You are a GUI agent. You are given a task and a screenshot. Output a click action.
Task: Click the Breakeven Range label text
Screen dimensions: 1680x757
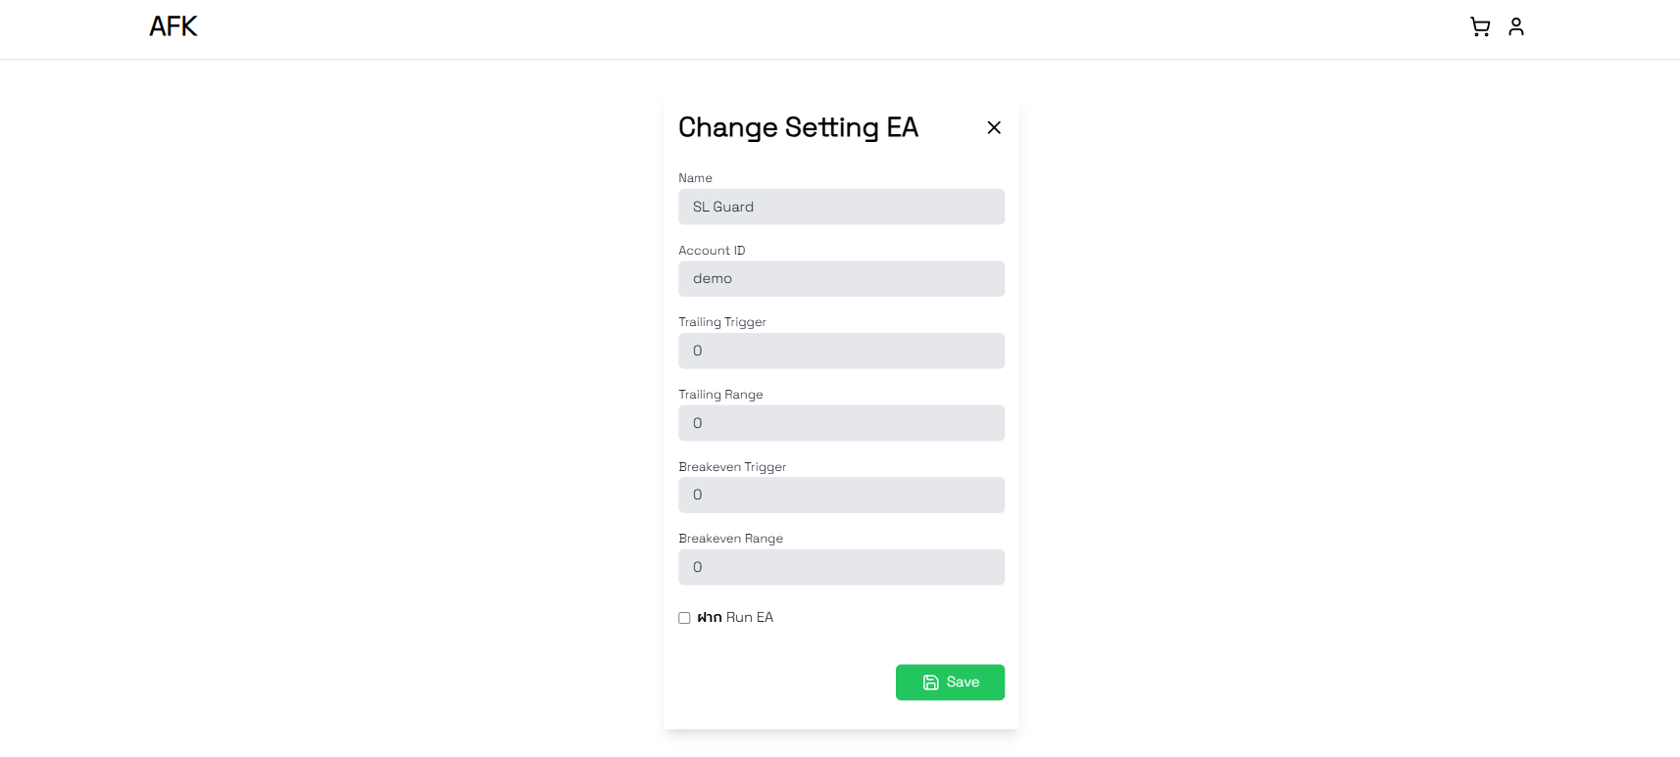pyautogui.click(x=730, y=539)
